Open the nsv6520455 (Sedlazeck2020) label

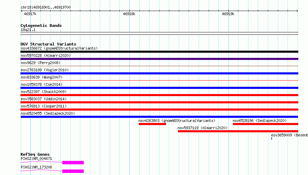(x=48, y=113)
